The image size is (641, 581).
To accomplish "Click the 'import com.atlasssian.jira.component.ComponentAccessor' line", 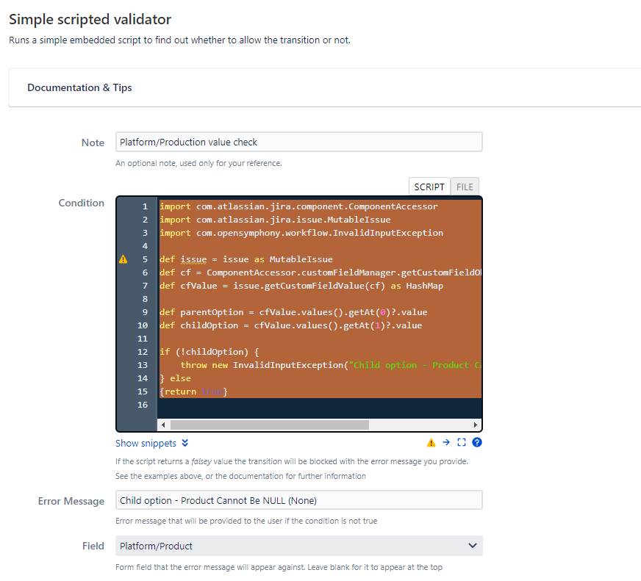I will pos(298,206).
